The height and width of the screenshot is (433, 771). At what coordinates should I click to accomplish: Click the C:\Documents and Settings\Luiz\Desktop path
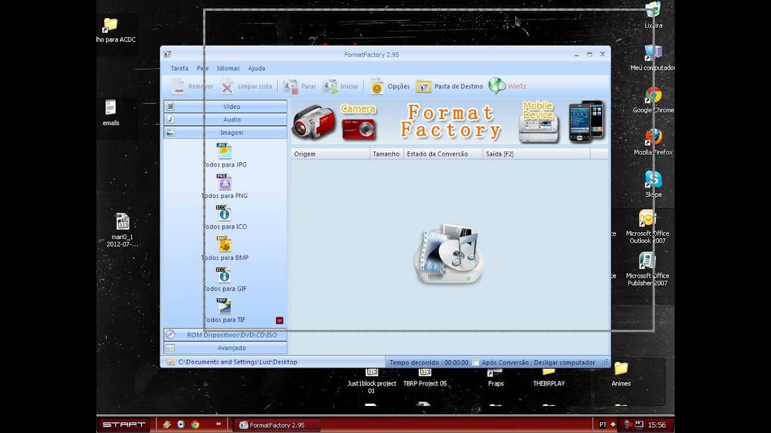238,362
